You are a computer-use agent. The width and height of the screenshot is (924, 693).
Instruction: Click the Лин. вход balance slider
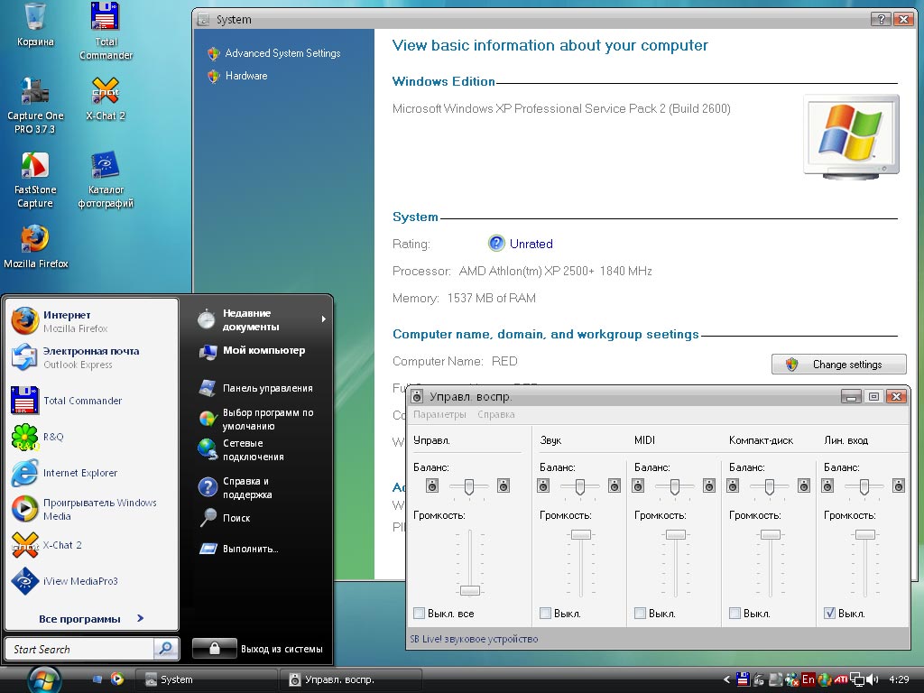[x=864, y=486]
